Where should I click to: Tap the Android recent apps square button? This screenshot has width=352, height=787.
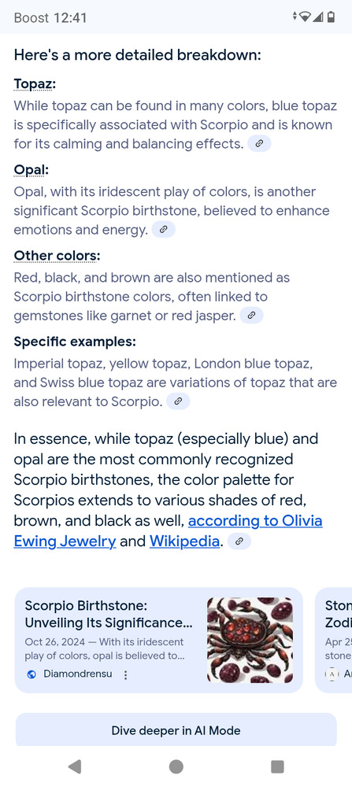277,767
